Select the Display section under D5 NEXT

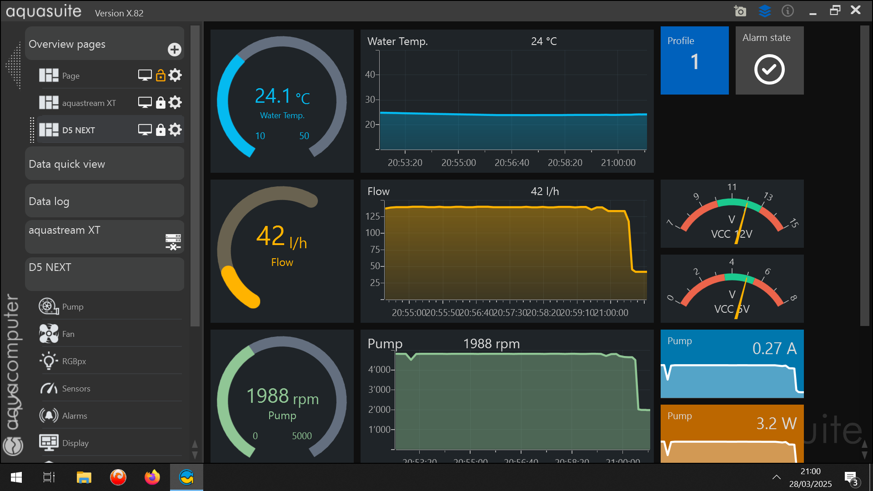[x=75, y=443]
